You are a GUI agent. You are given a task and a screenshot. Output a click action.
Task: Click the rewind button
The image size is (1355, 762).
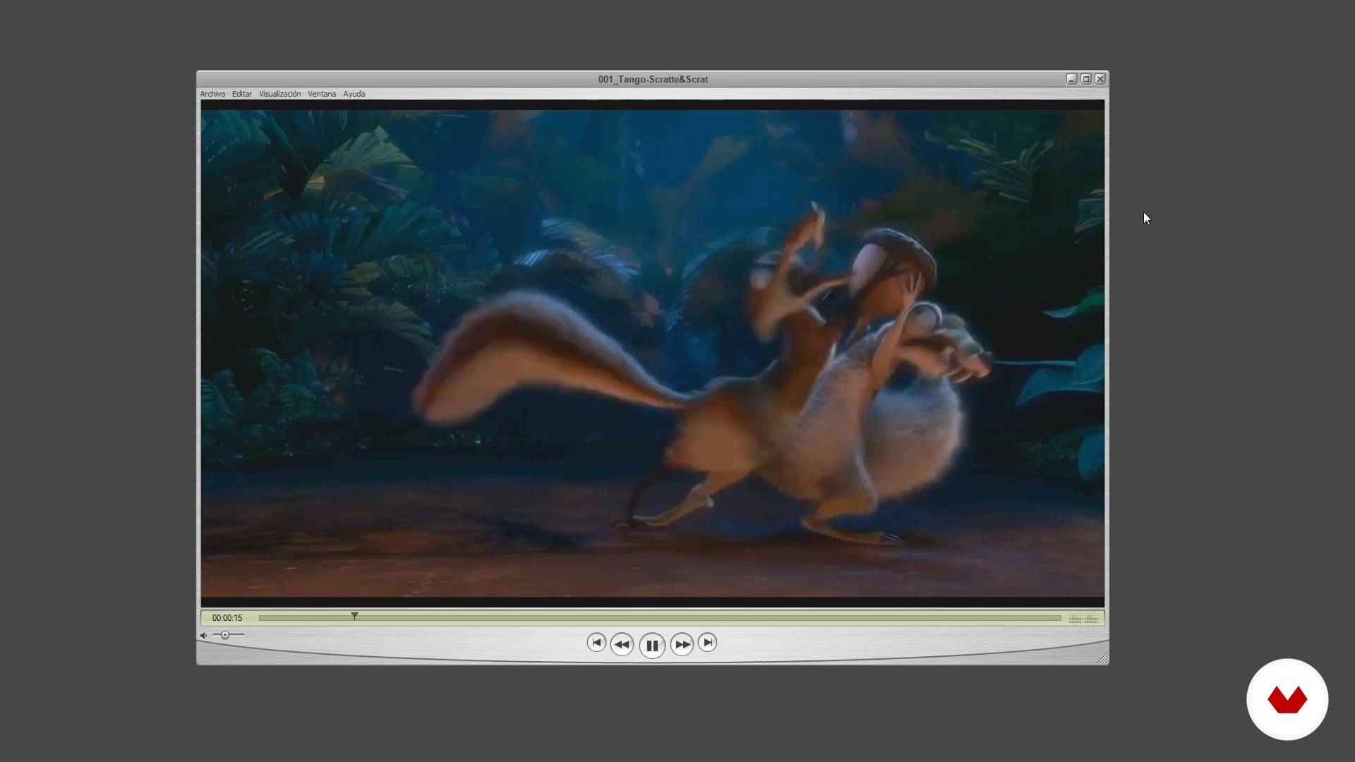tap(622, 644)
